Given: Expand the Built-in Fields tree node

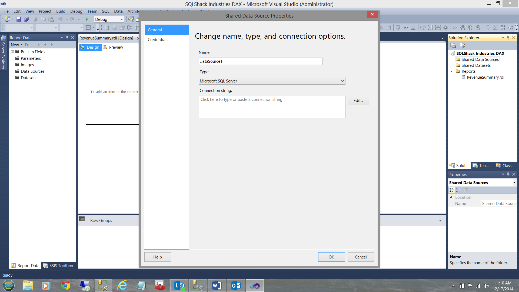Looking at the screenshot, I should tap(12, 52).
